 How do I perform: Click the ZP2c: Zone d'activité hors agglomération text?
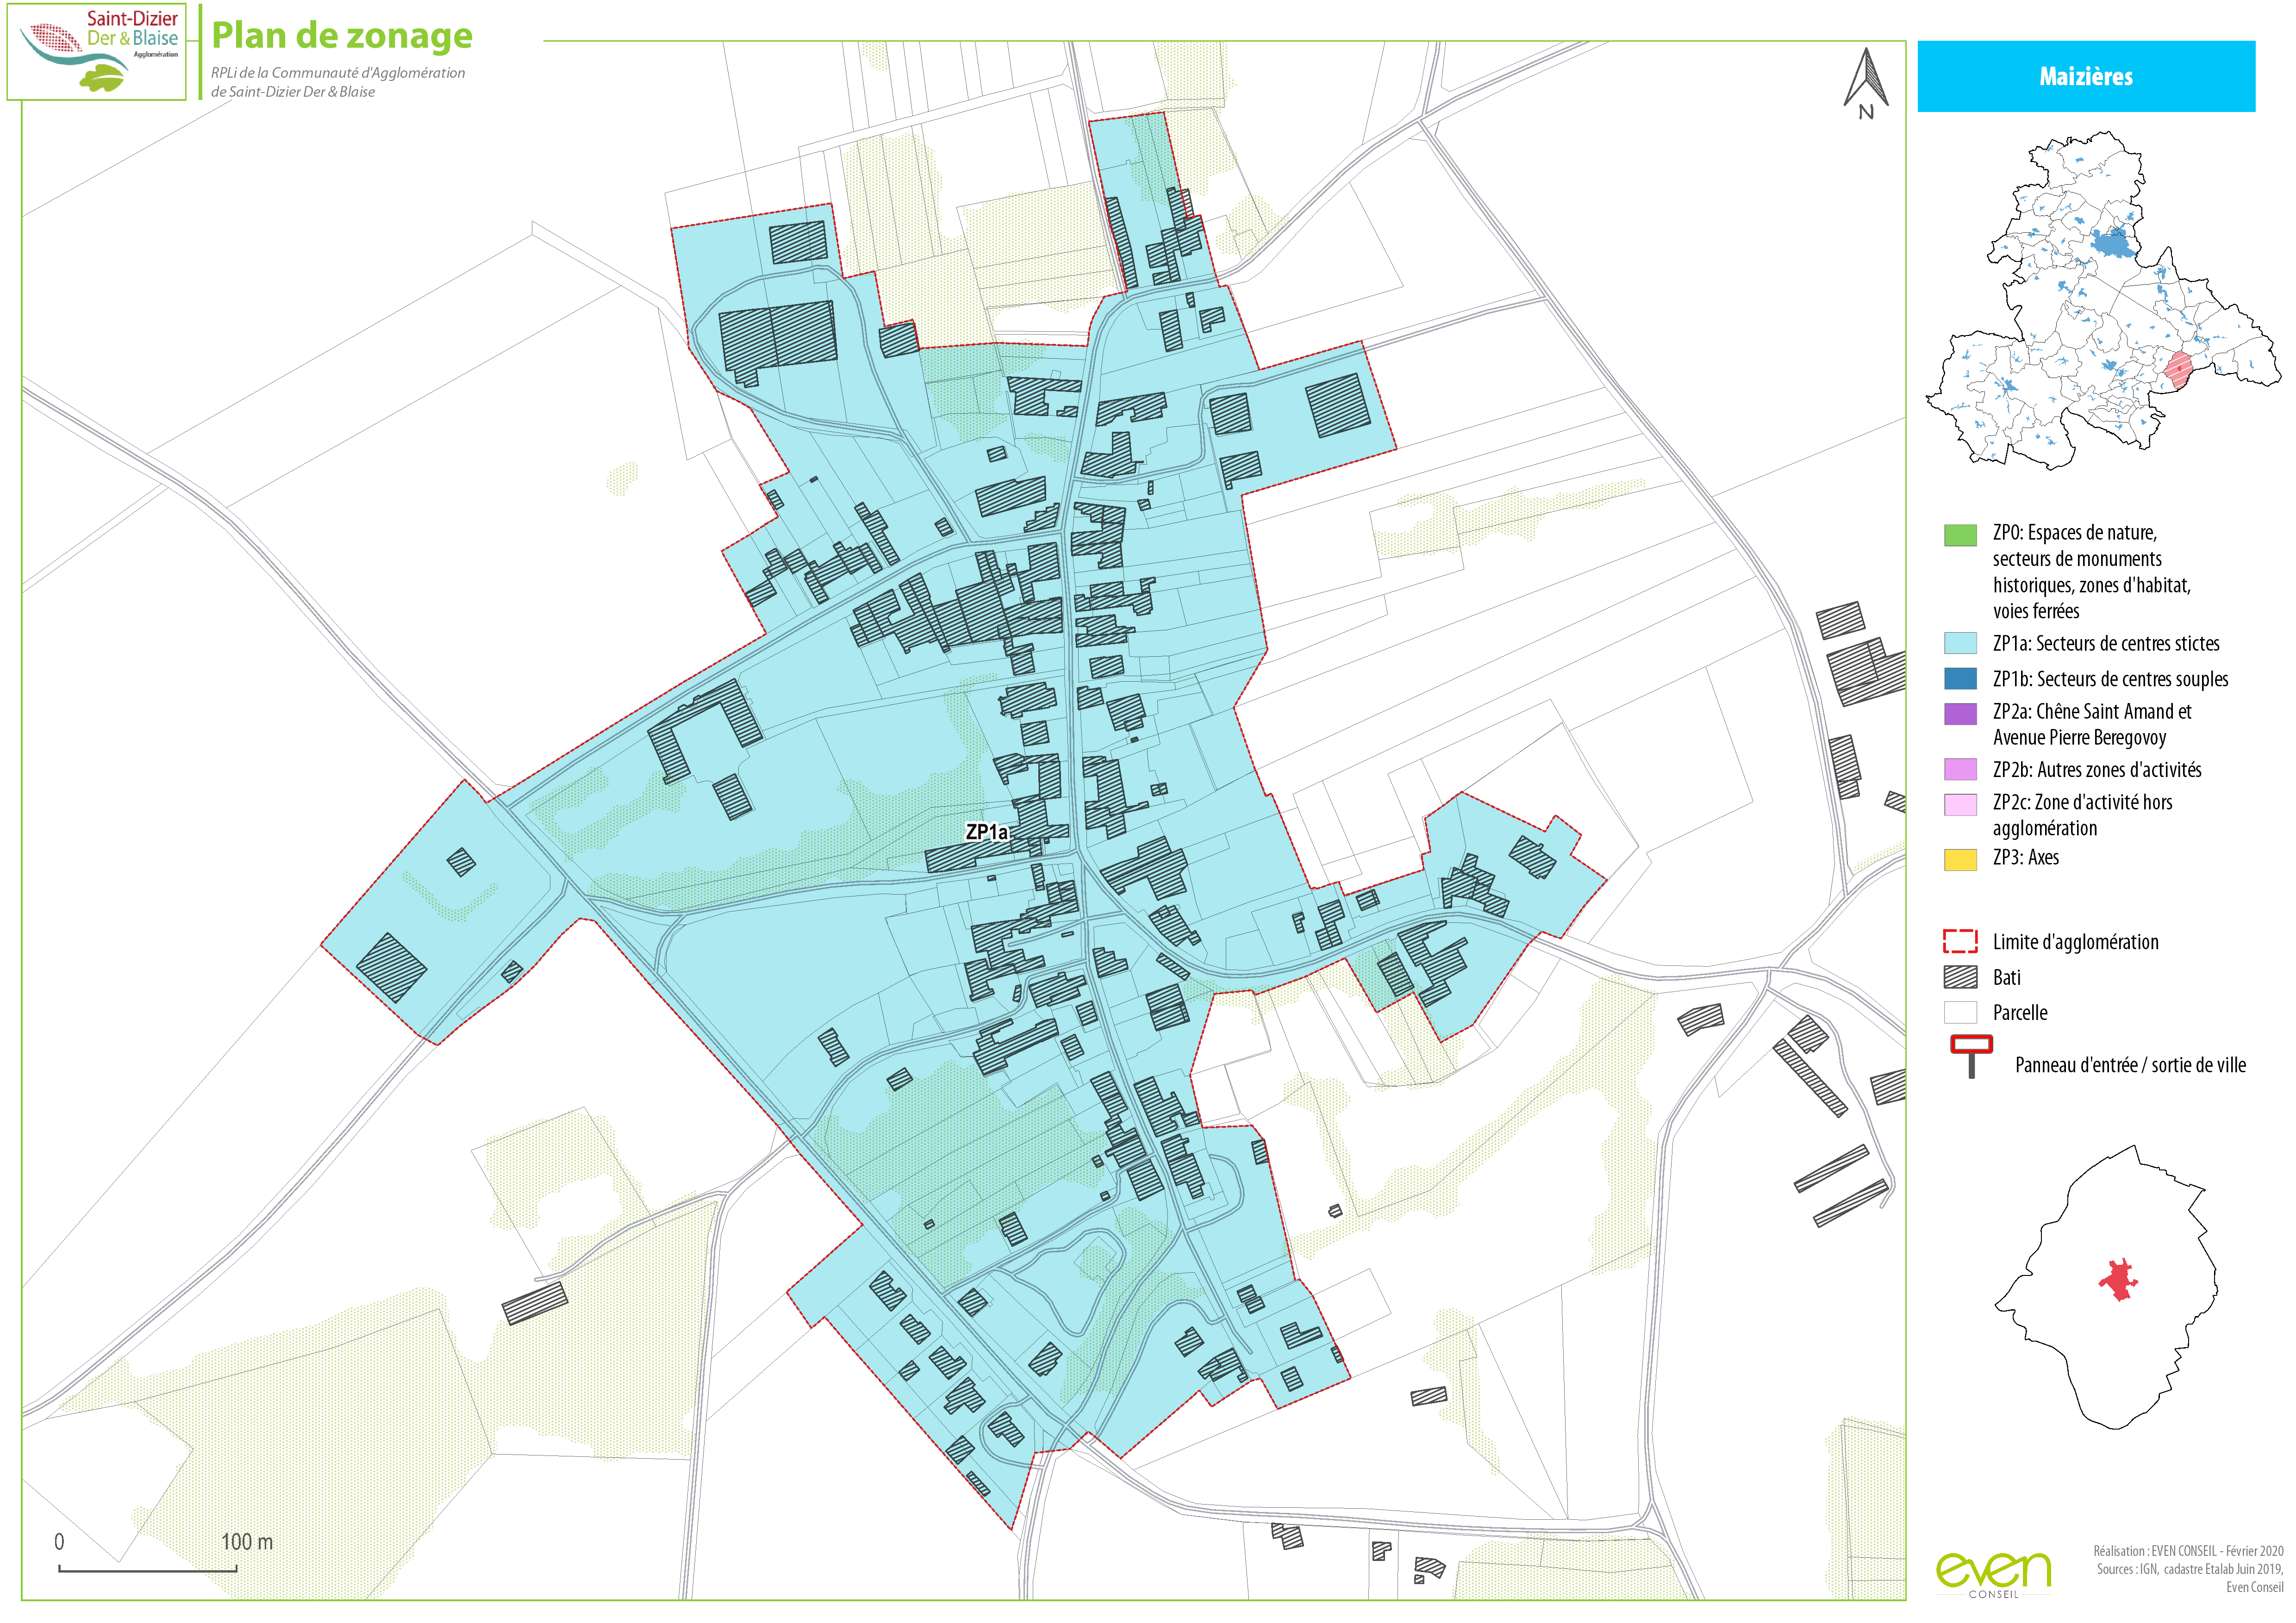[x=2083, y=815]
